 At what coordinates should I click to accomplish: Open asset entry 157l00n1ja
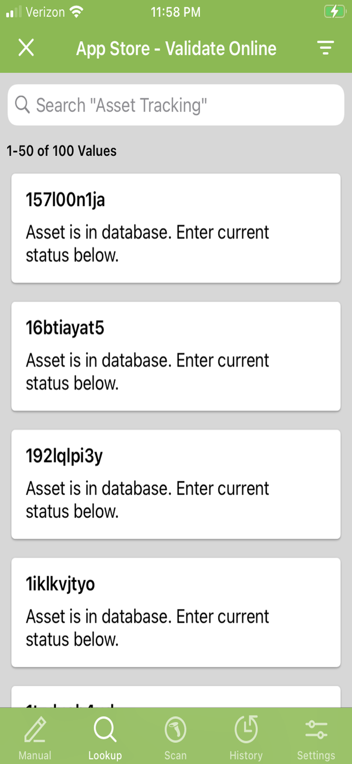point(176,228)
